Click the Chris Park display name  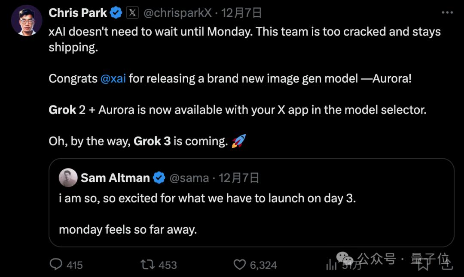click(x=78, y=13)
